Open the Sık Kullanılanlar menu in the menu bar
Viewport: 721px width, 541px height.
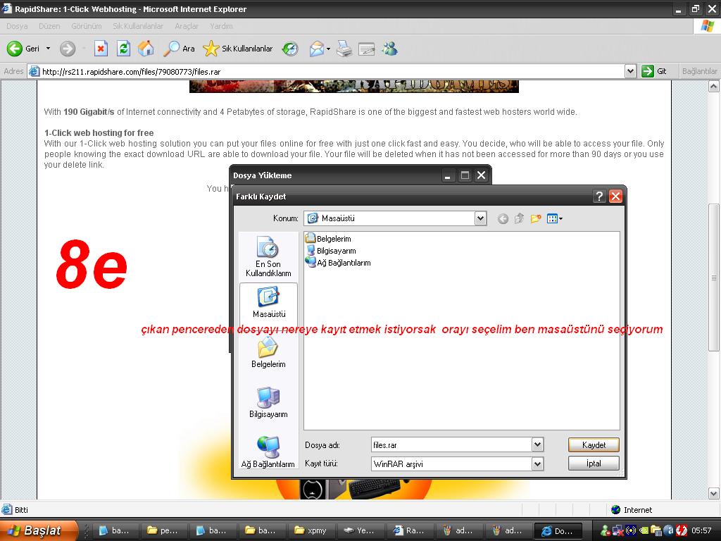(138, 26)
